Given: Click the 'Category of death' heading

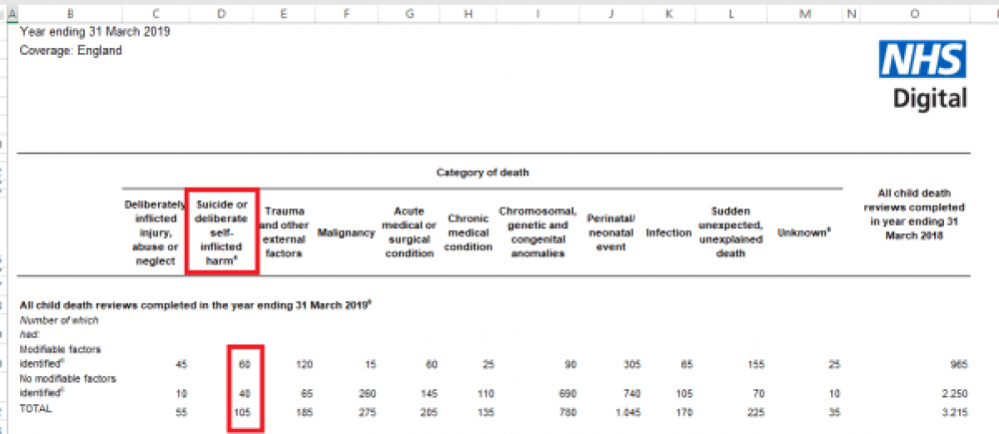Looking at the screenshot, I should 484,173.
